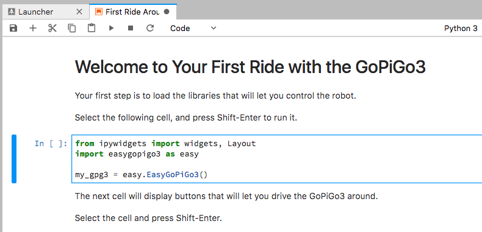Click the Welcome to Your First Ride heading

click(x=250, y=67)
